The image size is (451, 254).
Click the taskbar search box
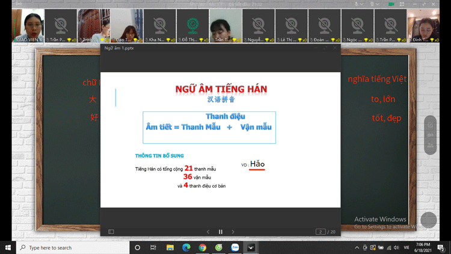coord(72,247)
